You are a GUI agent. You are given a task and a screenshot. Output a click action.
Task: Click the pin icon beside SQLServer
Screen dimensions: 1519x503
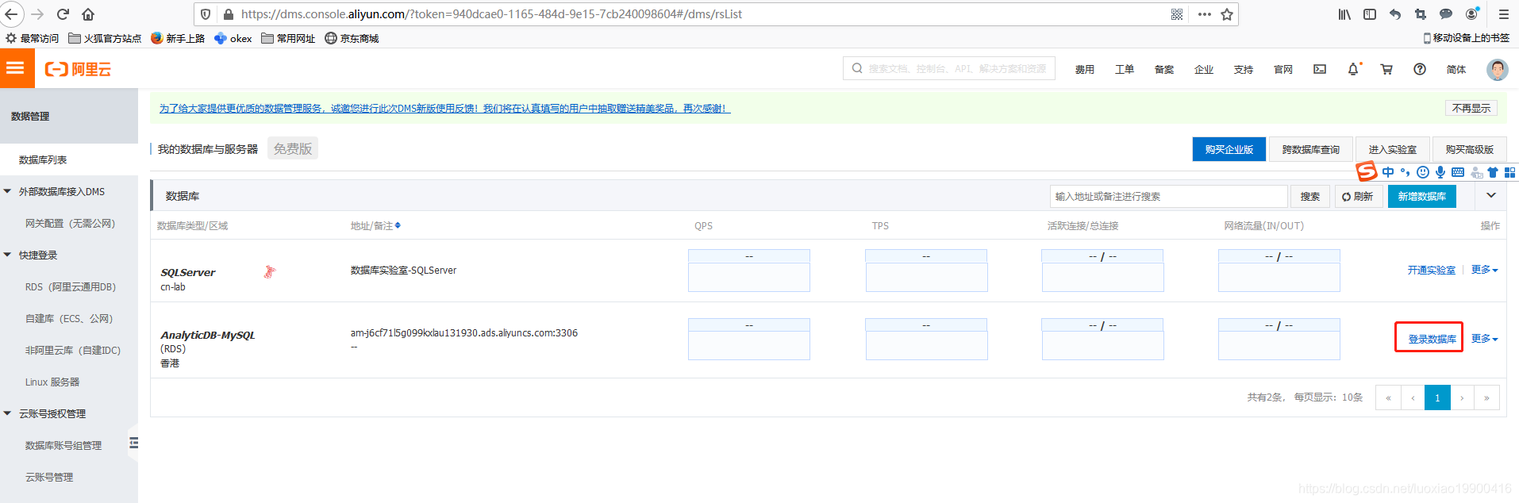point(270,272)
